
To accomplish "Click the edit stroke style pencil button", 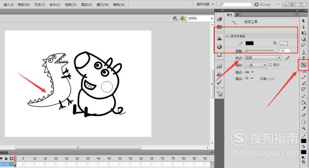I will coord(288,58).
